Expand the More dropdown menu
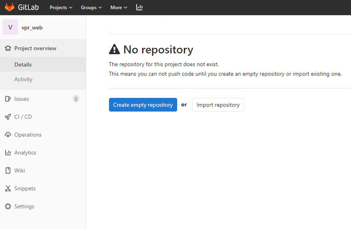351x229 pixels. pyautogui.click(x=119, y=7)
